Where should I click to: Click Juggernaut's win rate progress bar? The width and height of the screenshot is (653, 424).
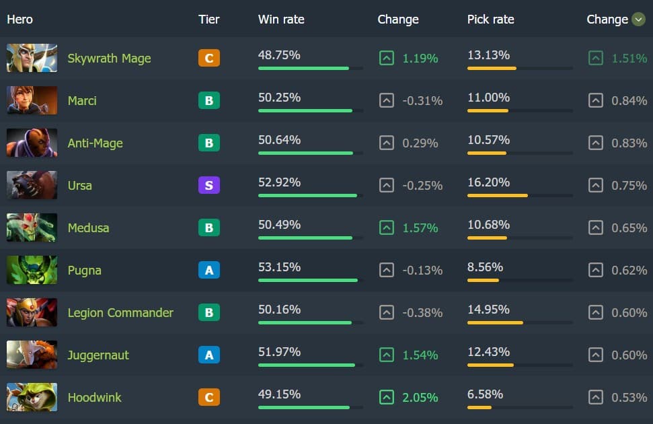[306, 365]
